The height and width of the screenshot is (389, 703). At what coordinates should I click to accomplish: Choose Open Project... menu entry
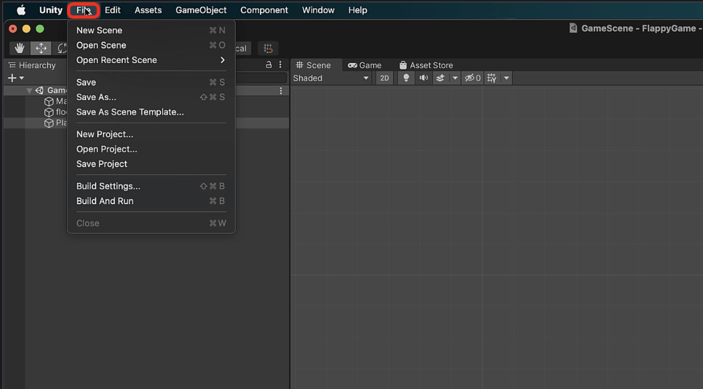(x=151, y=149)
